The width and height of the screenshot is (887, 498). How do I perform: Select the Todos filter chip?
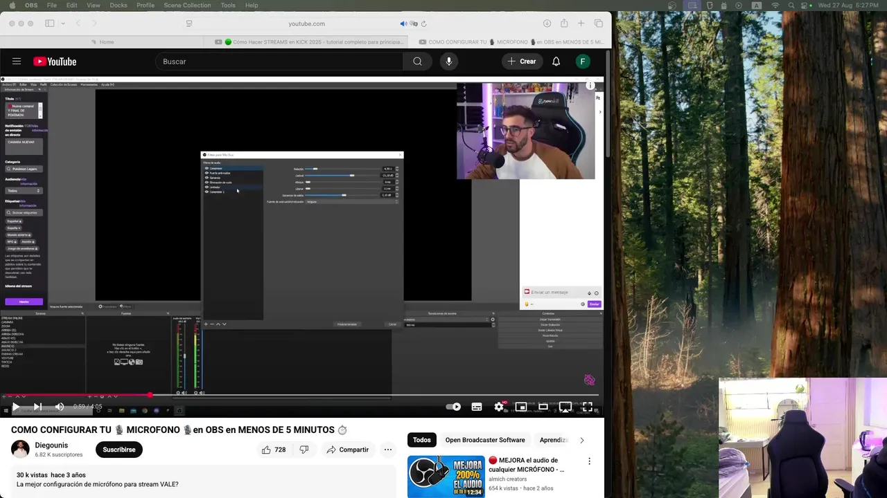point(422,440)
